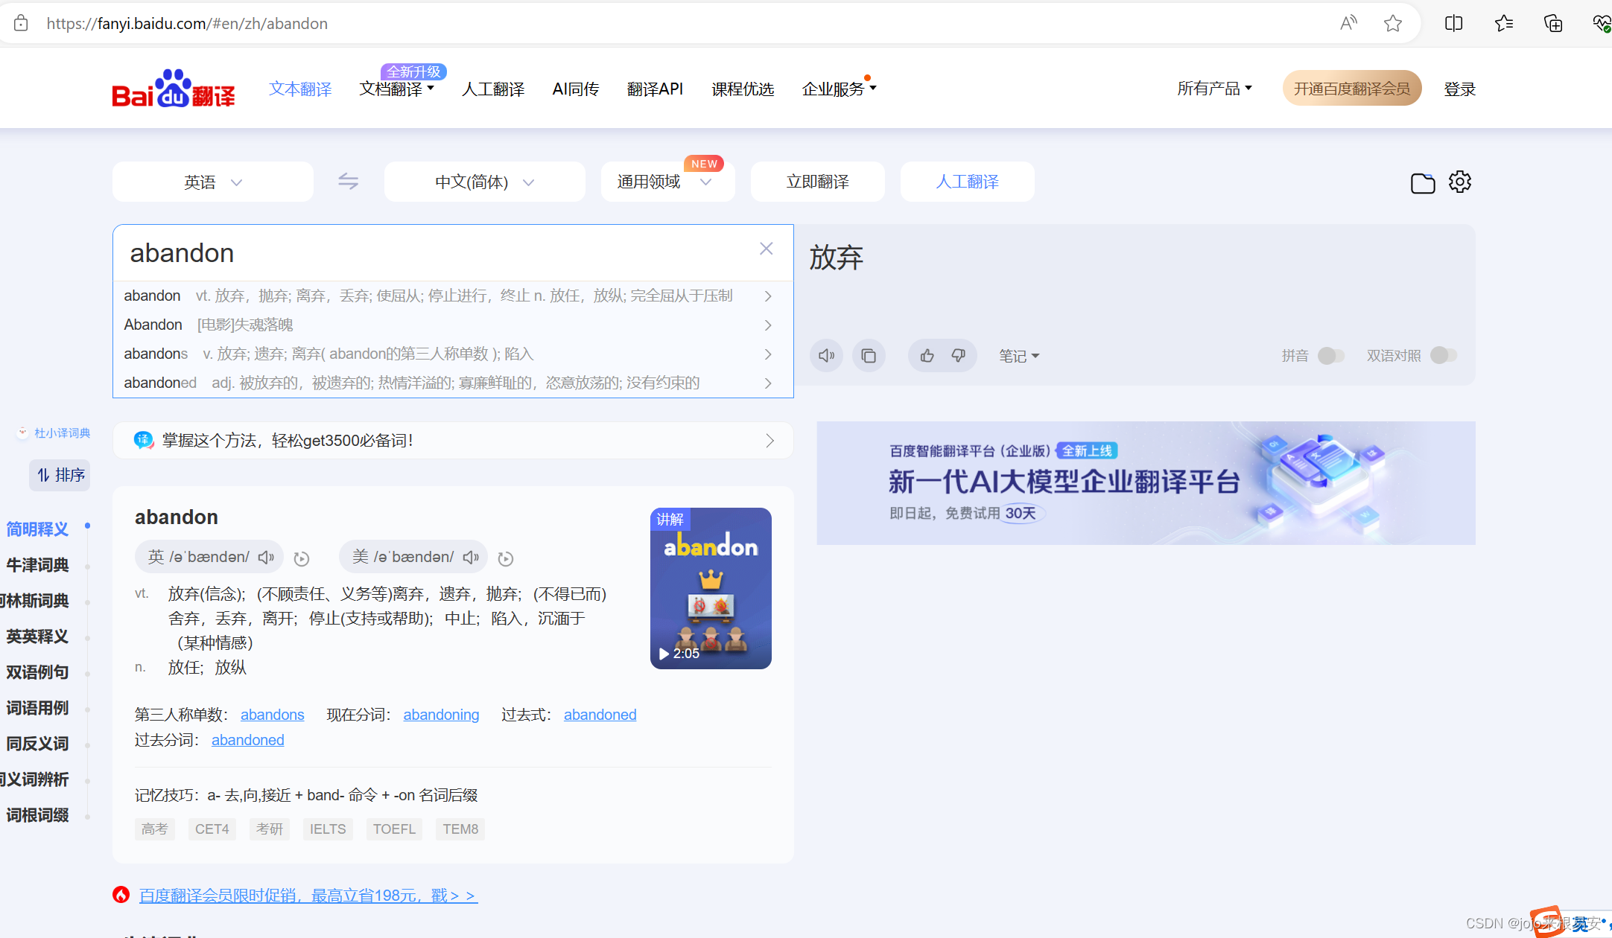Play translation audio speaker icon

point(826,356)
